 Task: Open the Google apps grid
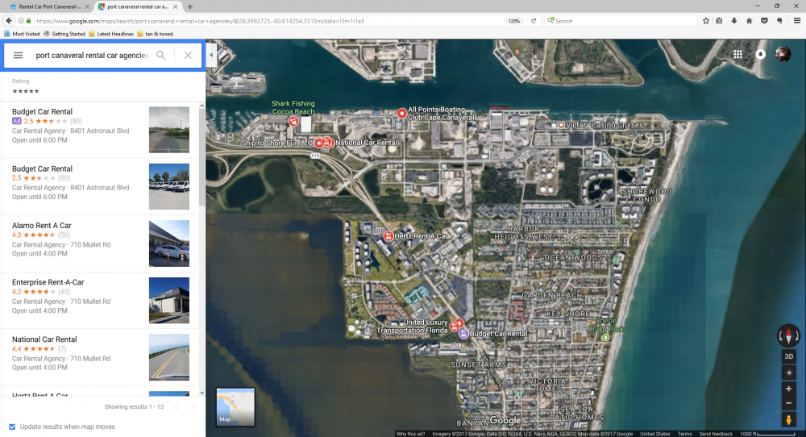click(x=737, y=55)
